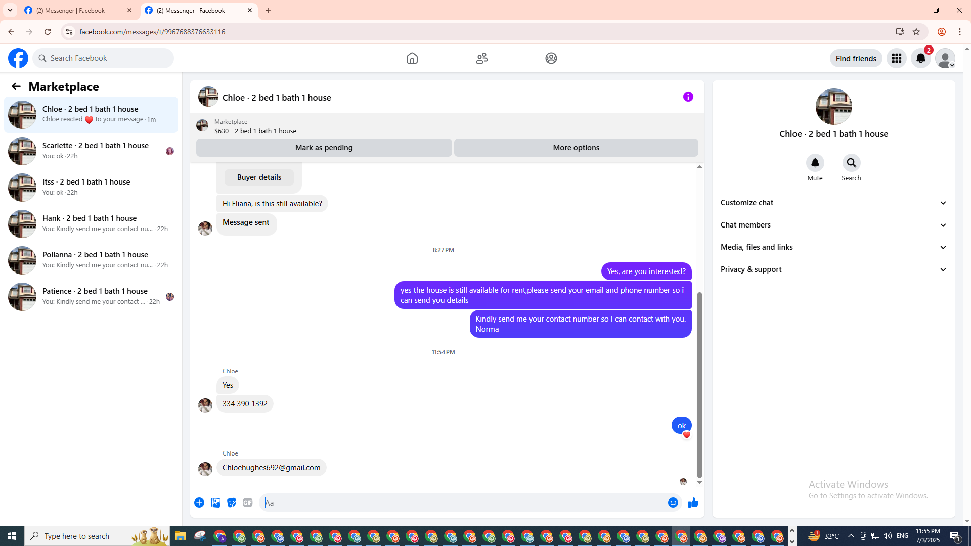Switch to the first Messenger browser tab

click(x=76, y=10)
